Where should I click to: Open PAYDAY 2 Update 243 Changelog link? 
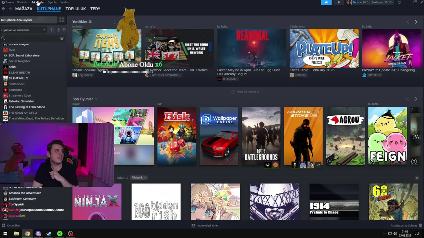click(388, 70)
